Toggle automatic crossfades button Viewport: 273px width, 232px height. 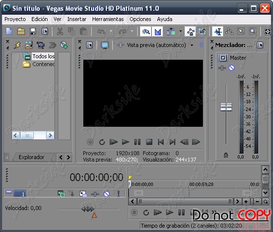[157, 31]
